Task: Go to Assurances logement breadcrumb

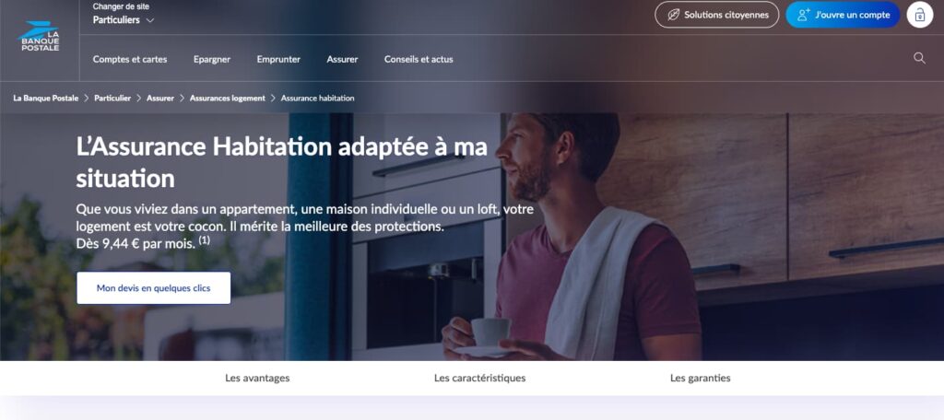Action: (228, 98)
